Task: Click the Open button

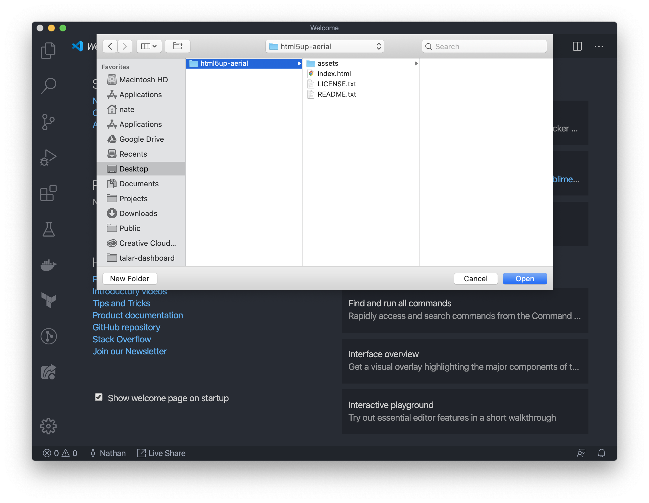Action: point(524,279)
